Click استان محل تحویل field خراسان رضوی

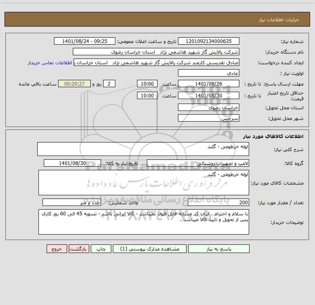coord(209,107)
